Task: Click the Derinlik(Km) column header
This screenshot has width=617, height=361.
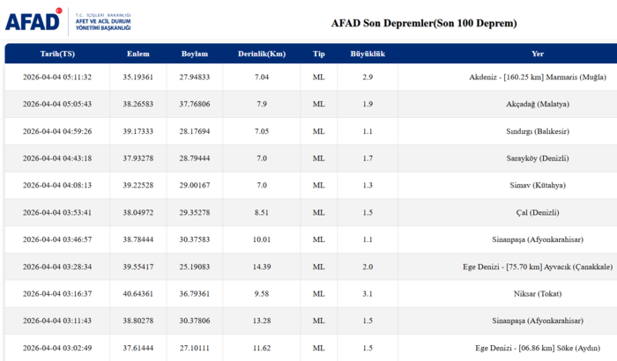Action: coord(262,54)
